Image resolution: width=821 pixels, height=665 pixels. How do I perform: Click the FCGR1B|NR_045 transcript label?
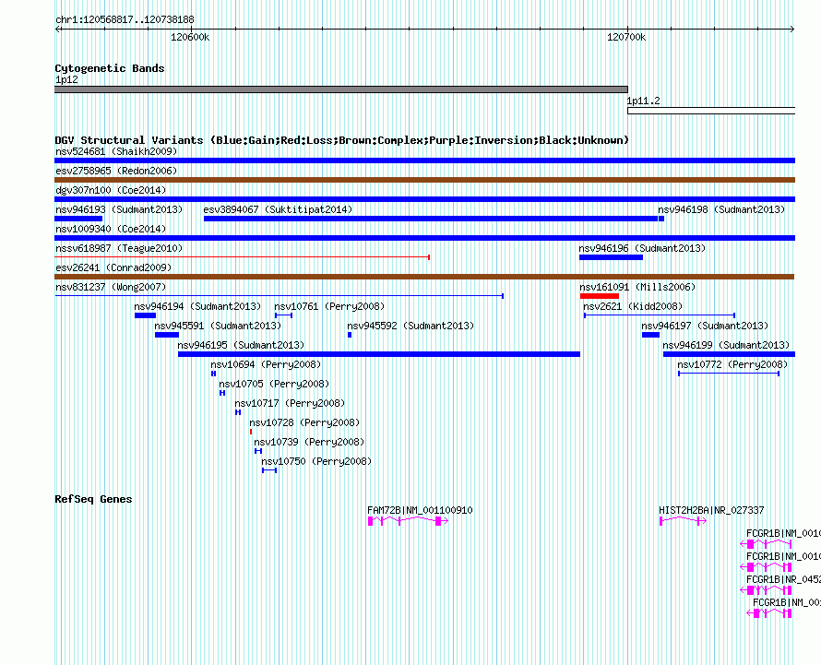(x=783, y=579)
